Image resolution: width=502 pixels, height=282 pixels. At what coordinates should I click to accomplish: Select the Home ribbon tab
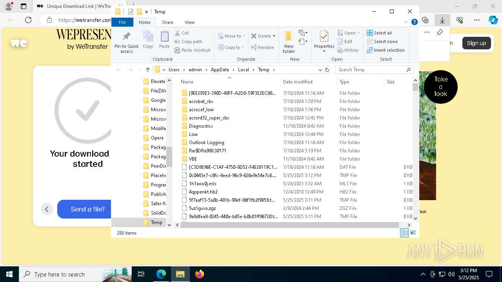[144, 22]
